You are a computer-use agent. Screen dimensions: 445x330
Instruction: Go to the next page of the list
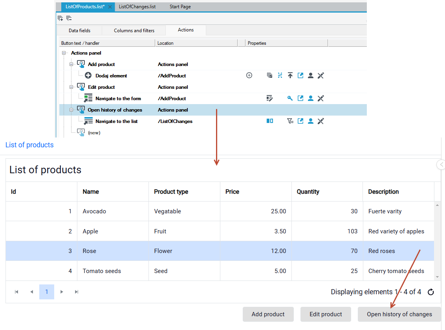coord(62,292)
